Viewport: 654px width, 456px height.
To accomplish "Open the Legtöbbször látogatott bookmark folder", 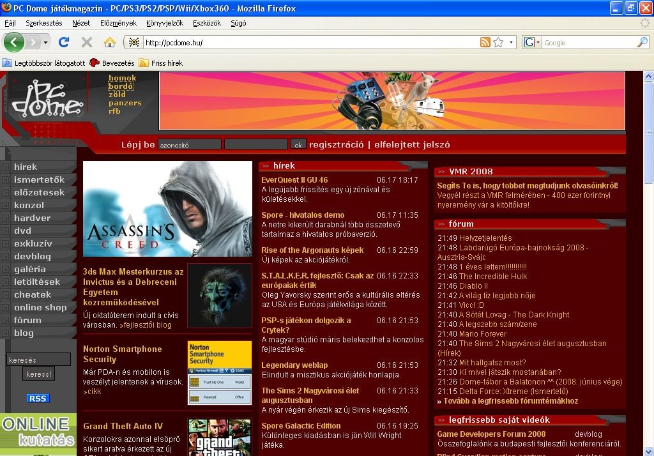I will 43,63.
